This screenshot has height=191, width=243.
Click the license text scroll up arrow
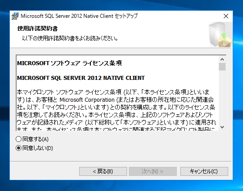point(222,59)
